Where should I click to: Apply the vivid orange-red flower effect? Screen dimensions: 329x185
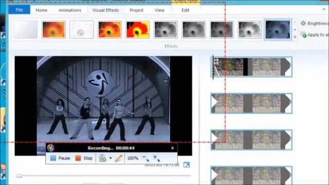pyautogui.click(x=109, y=30)
